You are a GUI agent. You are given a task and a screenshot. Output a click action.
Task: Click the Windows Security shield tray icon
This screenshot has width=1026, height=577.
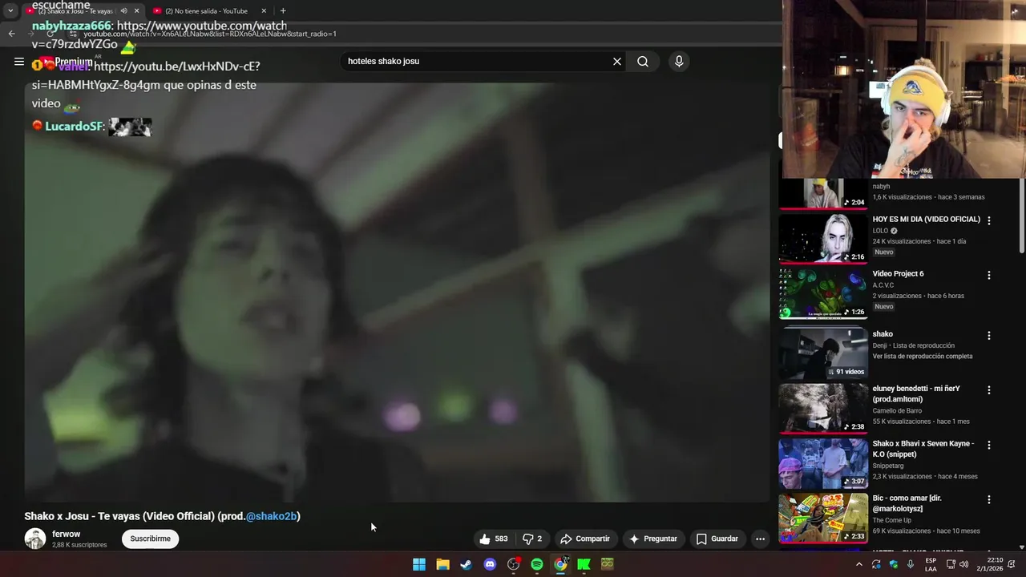click(894, 564)
